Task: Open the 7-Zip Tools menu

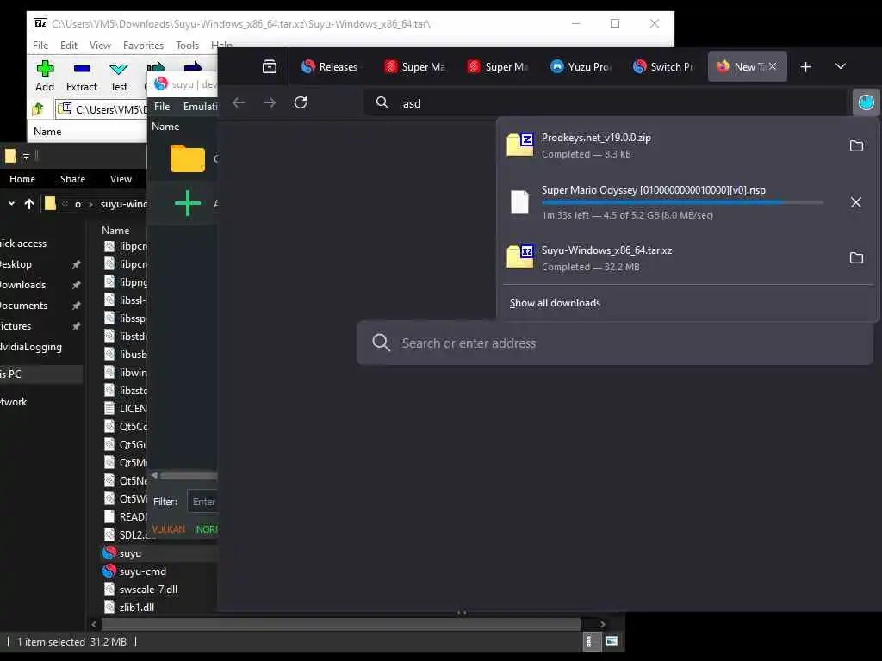Action: click(x=187, y=45)
